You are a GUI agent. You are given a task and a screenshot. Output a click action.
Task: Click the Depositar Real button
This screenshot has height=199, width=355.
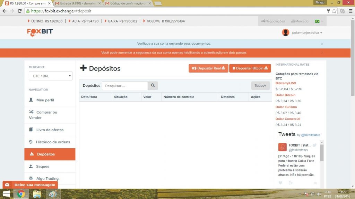click(x=208, y=68)
